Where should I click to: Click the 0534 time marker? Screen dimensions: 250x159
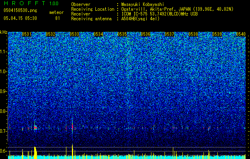98,34
